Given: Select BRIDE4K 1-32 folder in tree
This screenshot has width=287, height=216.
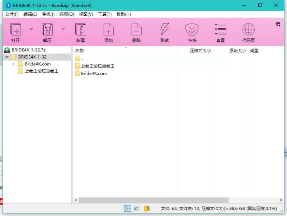Looking at the screenshot, I should coord(32,57).
